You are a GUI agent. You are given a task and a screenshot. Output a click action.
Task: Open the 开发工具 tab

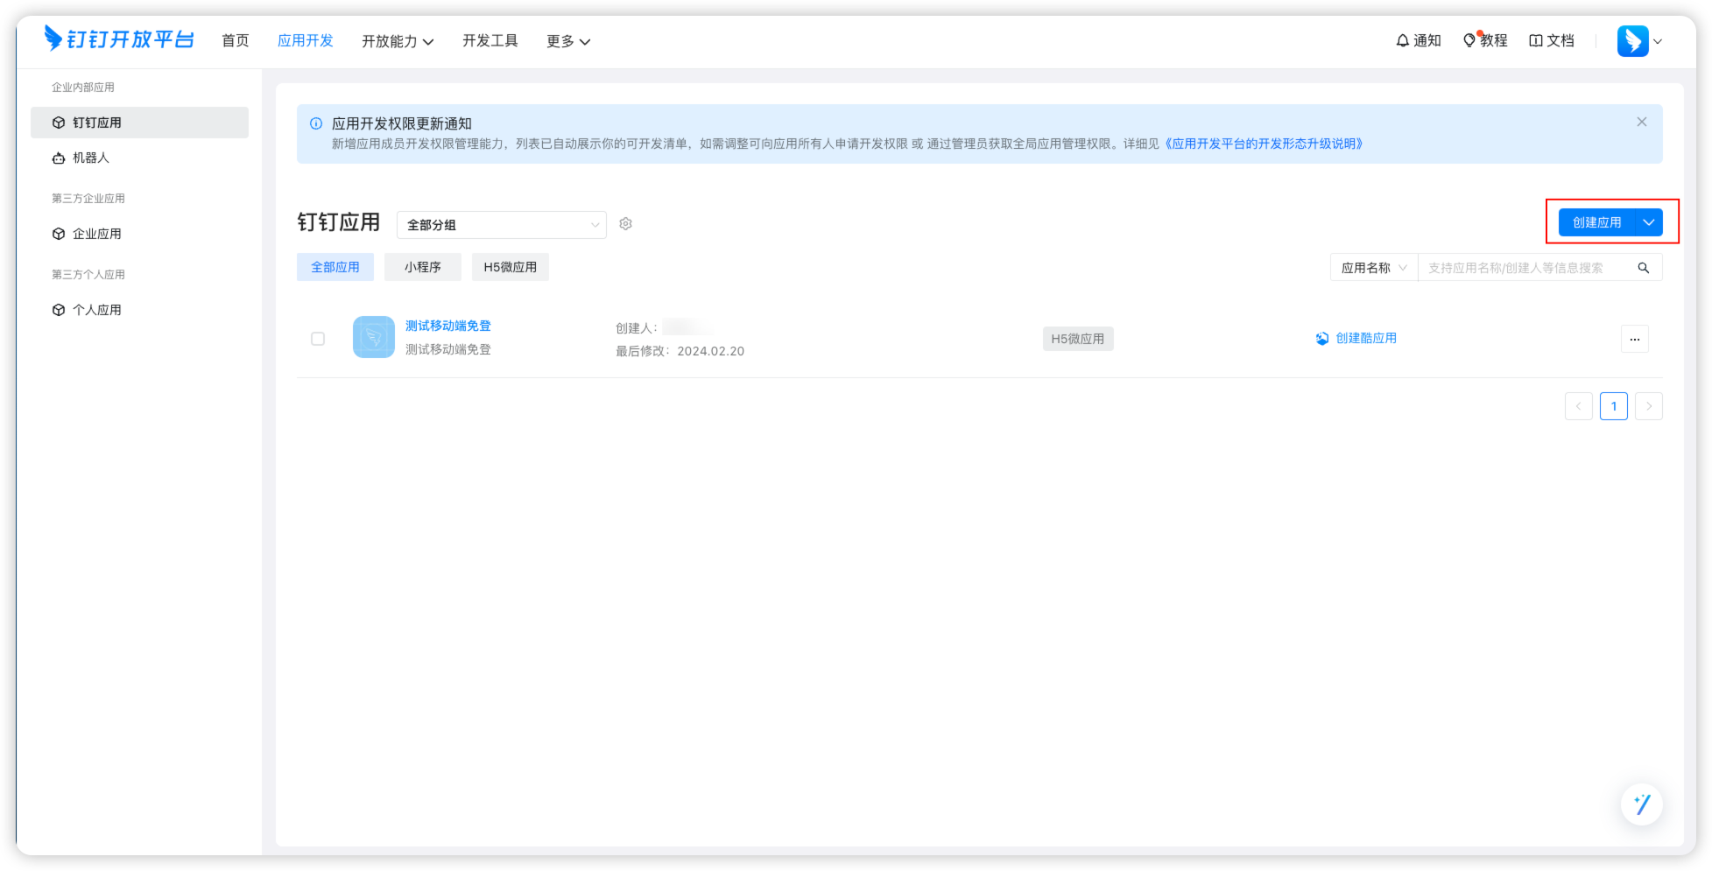[x=490, y=40]
